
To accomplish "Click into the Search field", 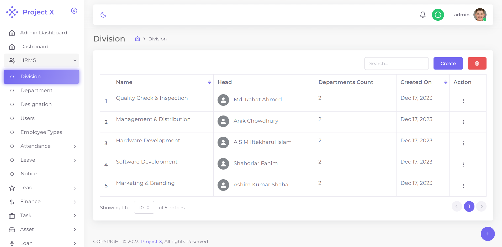I will [x=397, y=64].
